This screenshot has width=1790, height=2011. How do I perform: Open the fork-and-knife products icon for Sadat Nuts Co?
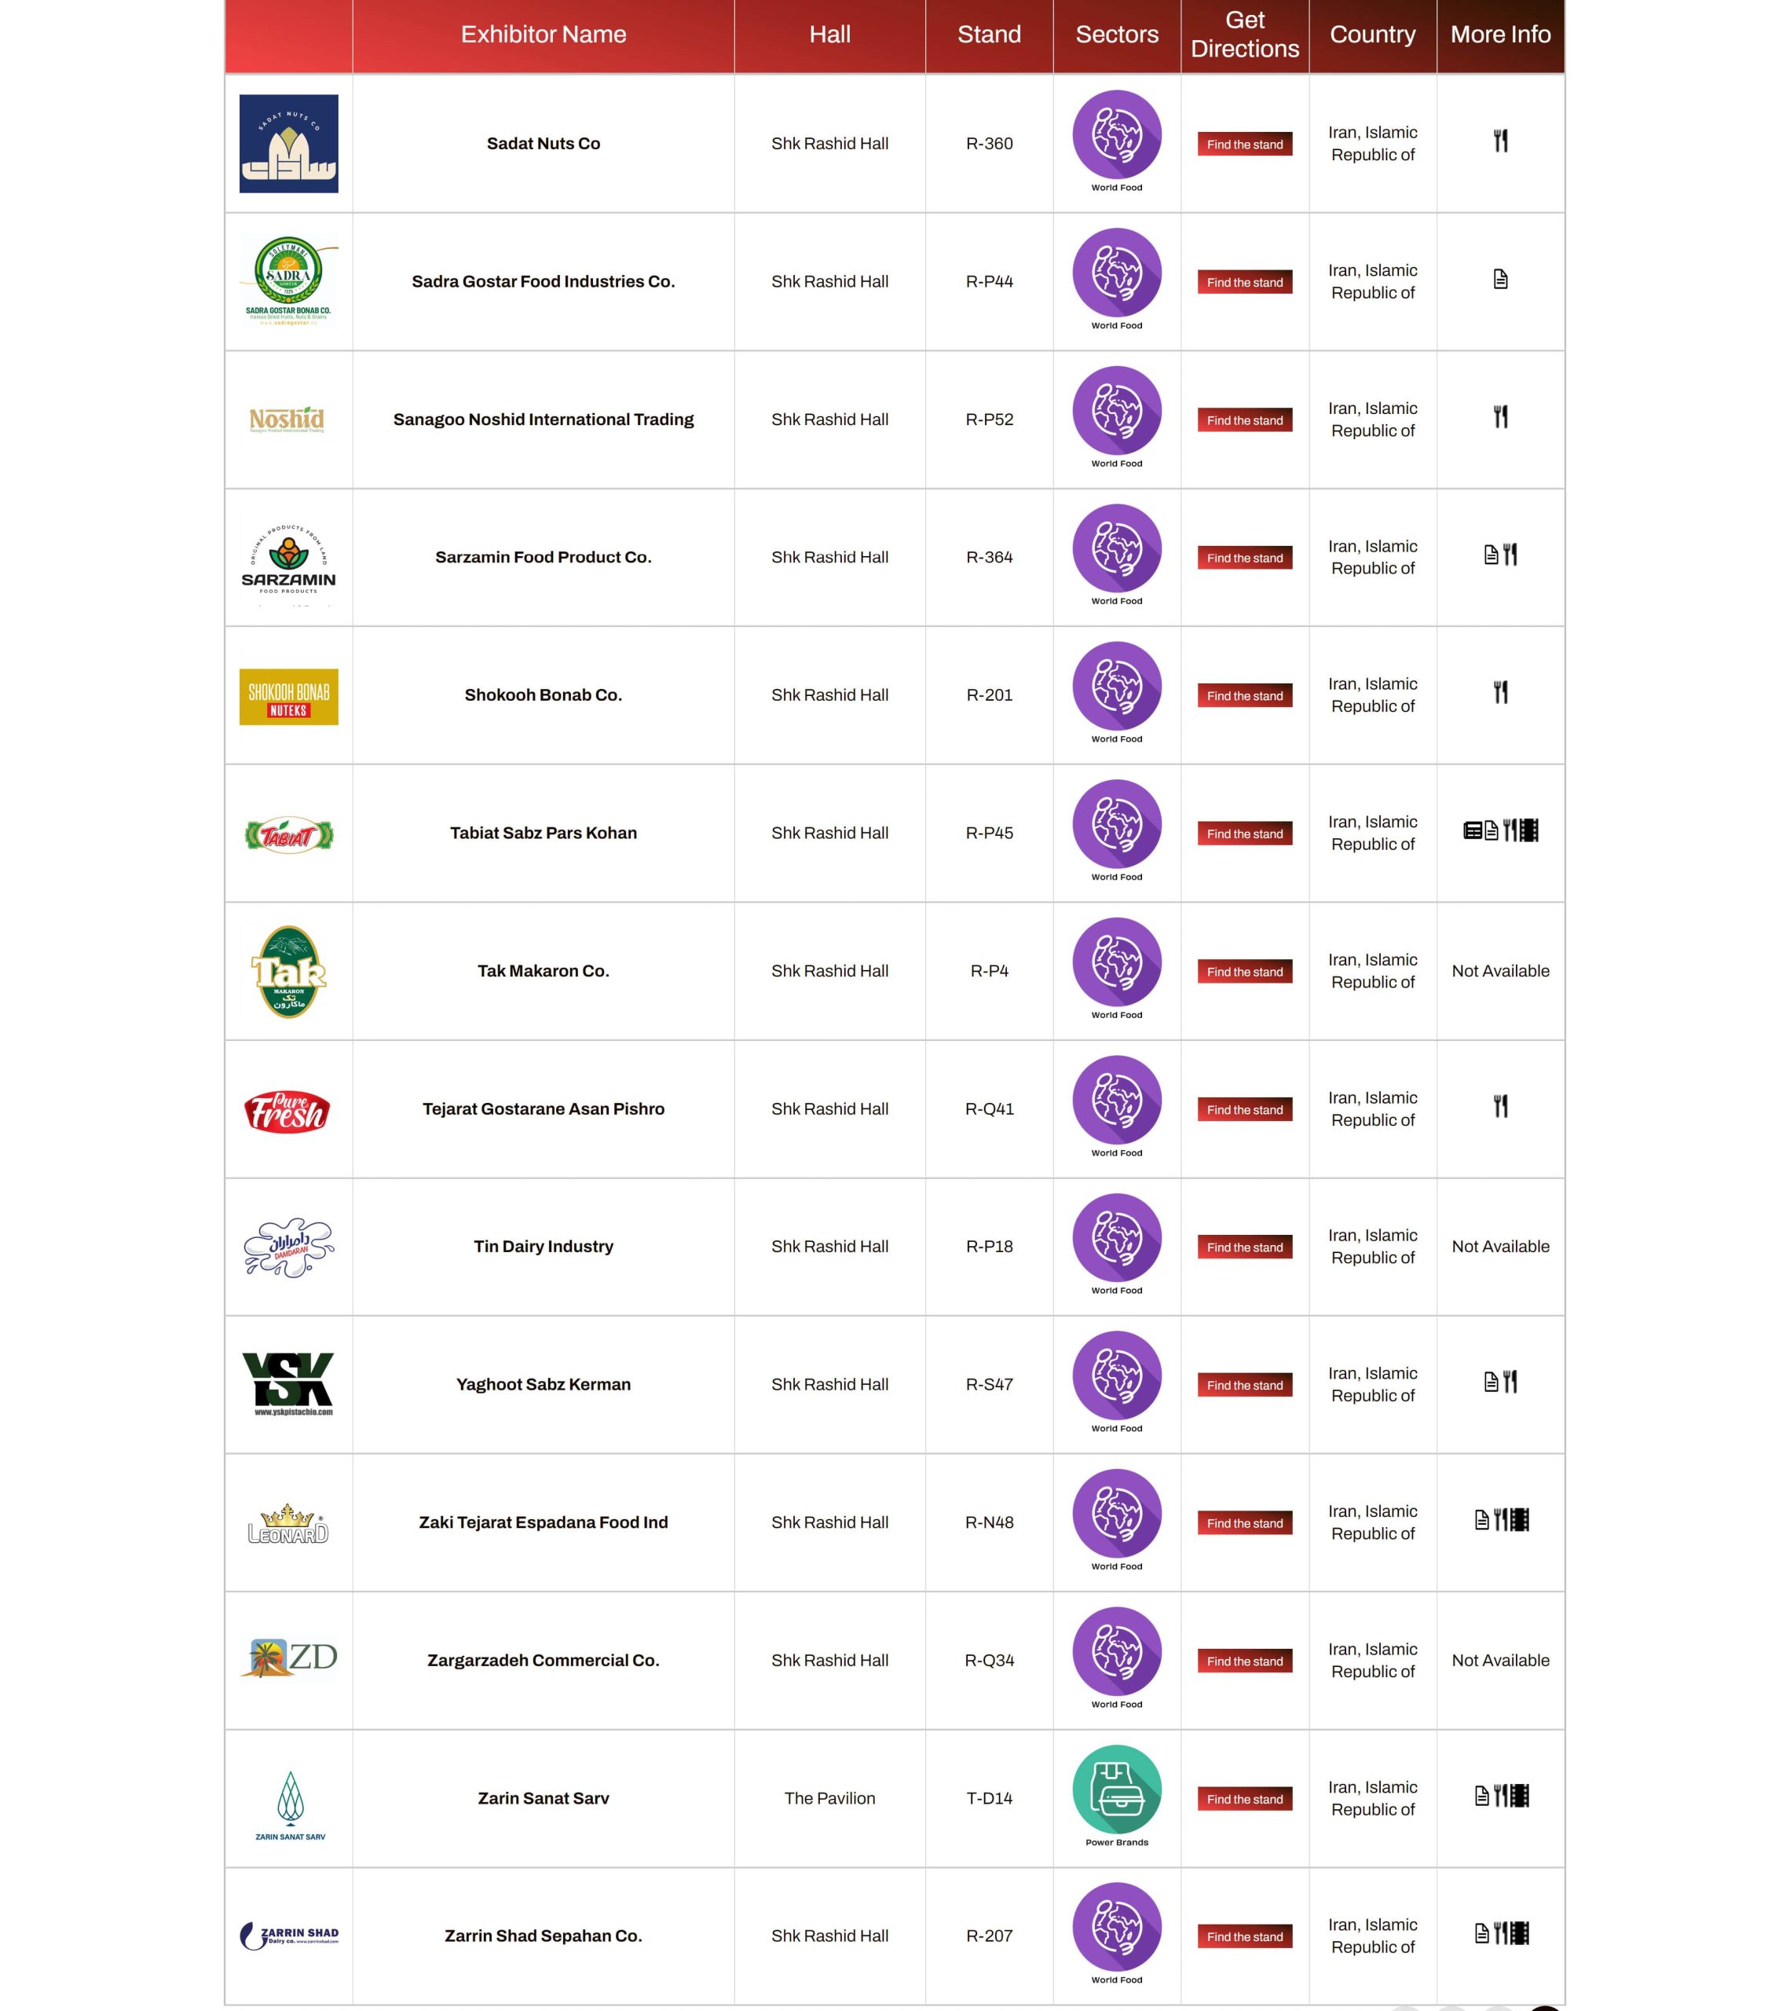coord(1500,141)
